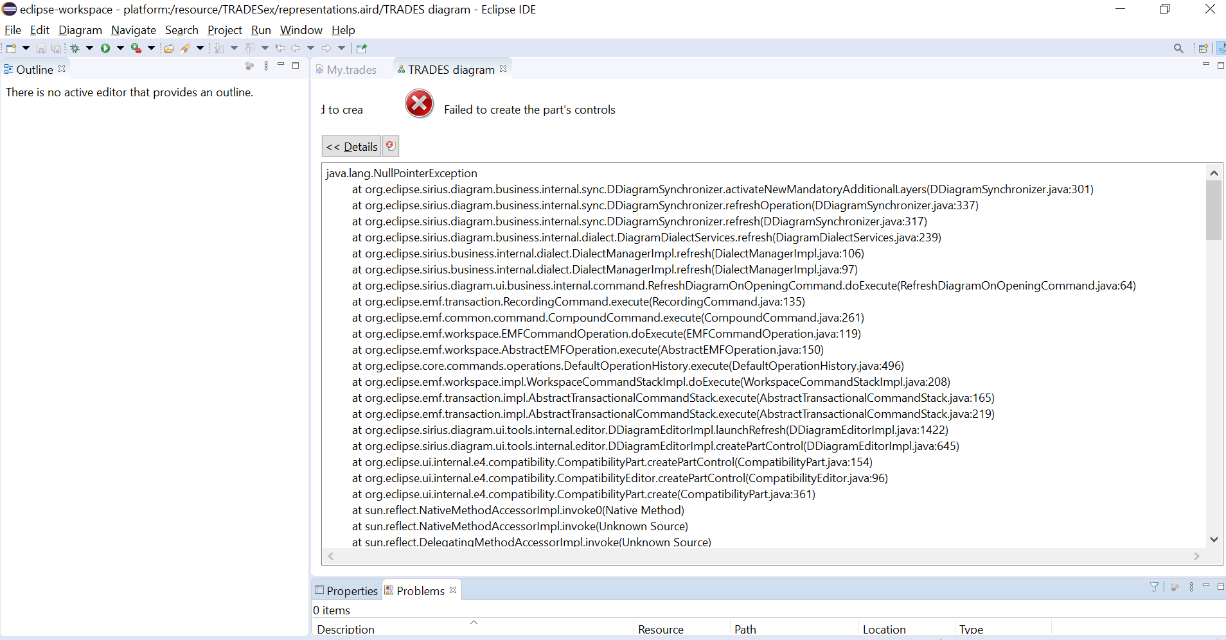This screenshot has width=1226, height=640.
Task: Open the Forward history dropdown arrow
Action: click(342, 48)
